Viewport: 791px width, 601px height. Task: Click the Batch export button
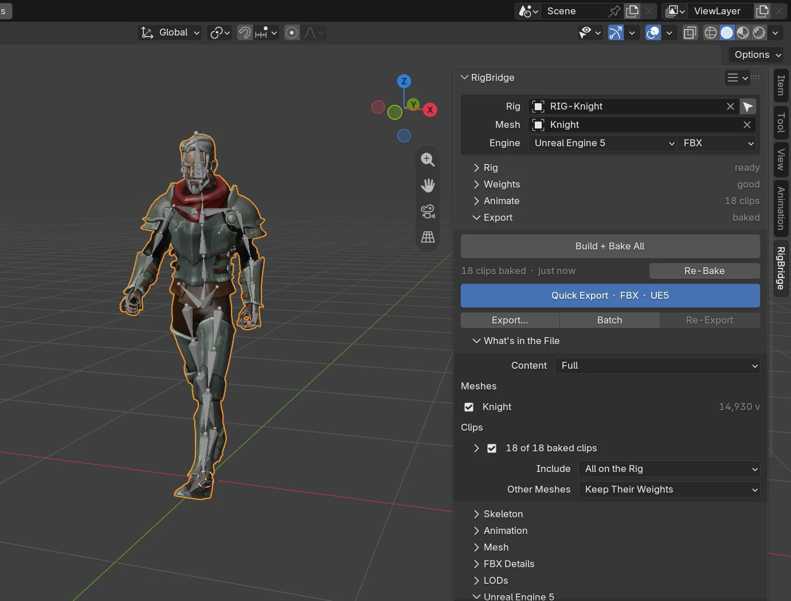[x=610, y=321]
